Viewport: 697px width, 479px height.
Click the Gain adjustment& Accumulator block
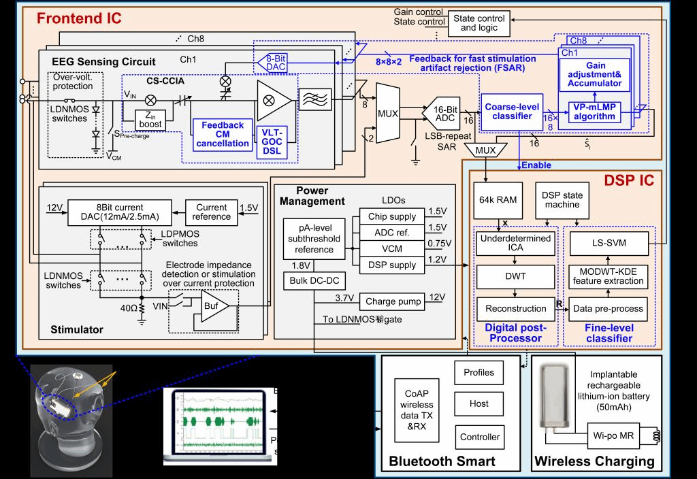(x=594, y=75)
